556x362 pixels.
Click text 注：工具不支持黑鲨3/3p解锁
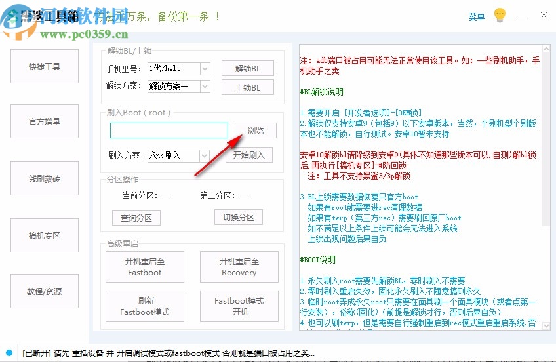359,176
